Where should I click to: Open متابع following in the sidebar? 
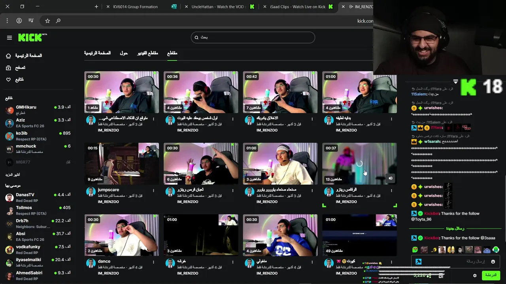click(15, 79)
